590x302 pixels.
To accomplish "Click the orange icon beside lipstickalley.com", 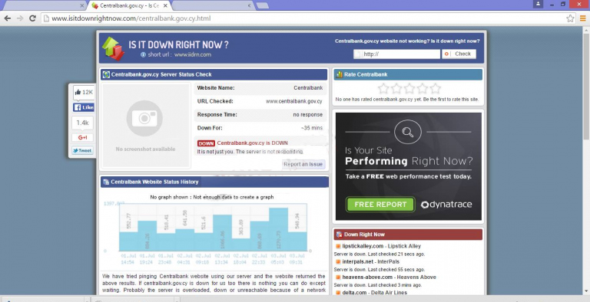I will coord(338,246).
